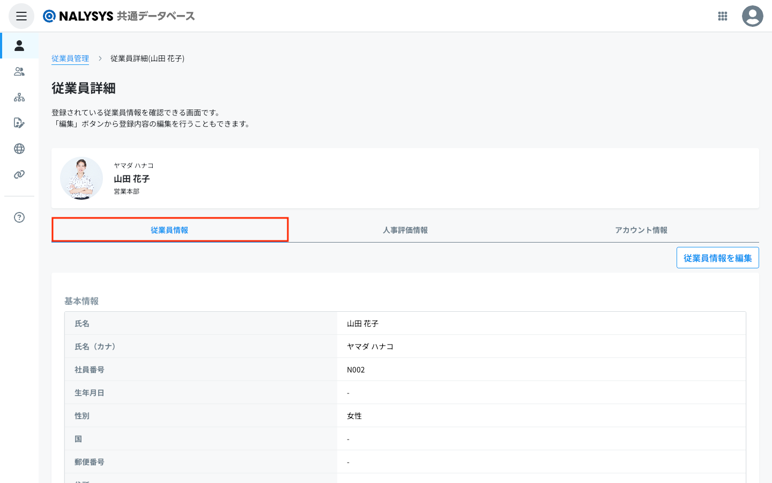The image size is (772, 483).
Task: Switch to the 人事評価情報 tab
Action: (x=405, y=230)
